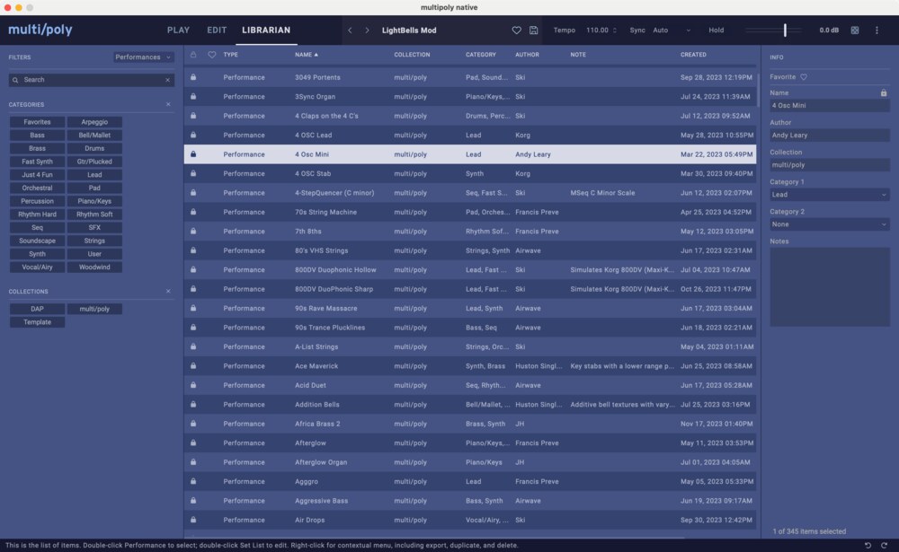The width and height of the screenshot is (899, 552).
Task: Click the master volume slider handle
Action: [x=785, y=31]
